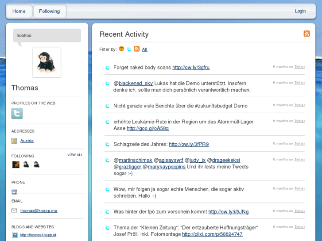Select the #zukunftsbudget Demo tweet text
The height and width of the screenshot is (241, 322).
coord(181,106)
